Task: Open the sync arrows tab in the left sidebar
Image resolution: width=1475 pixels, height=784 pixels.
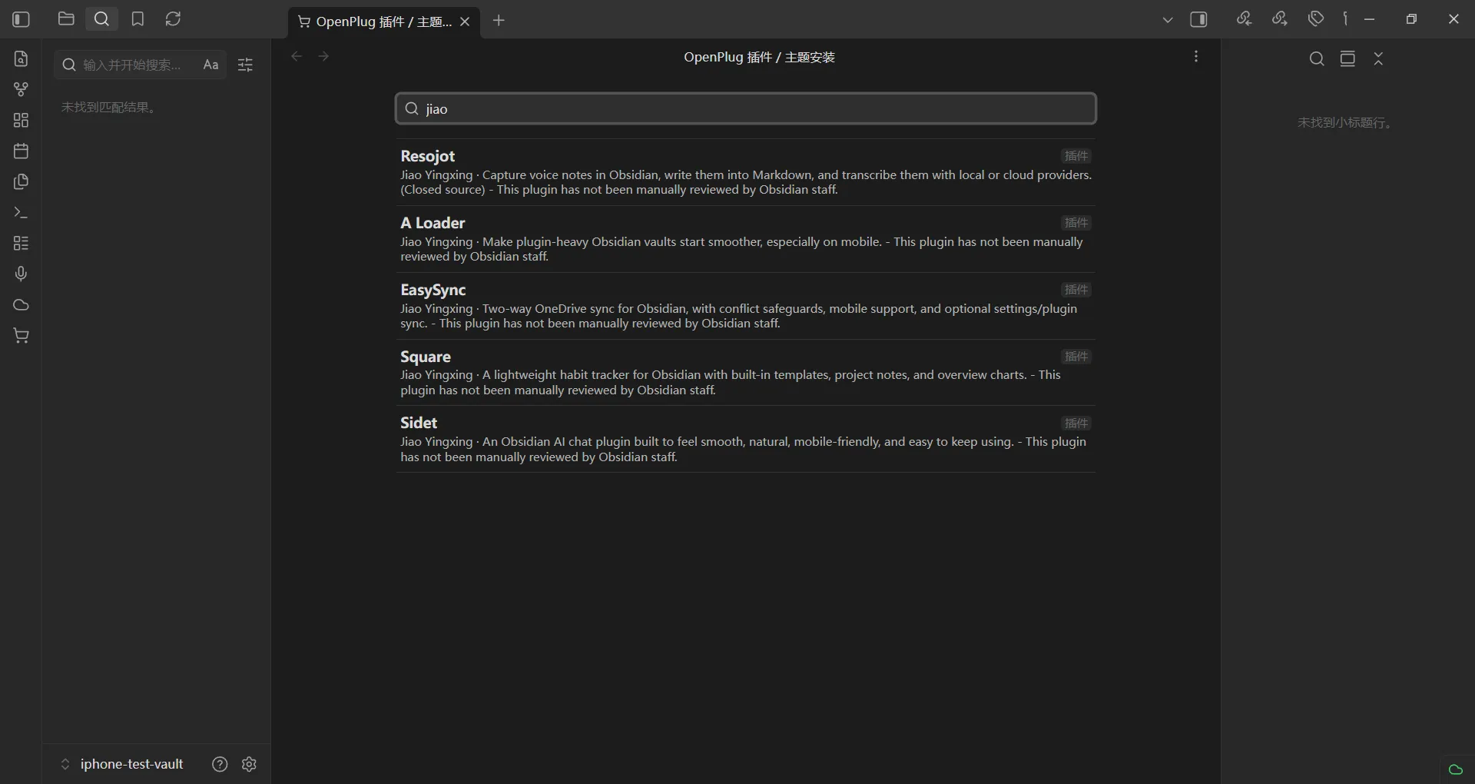Action: [x=173, y=18]
